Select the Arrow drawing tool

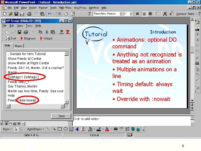[54, 129]
